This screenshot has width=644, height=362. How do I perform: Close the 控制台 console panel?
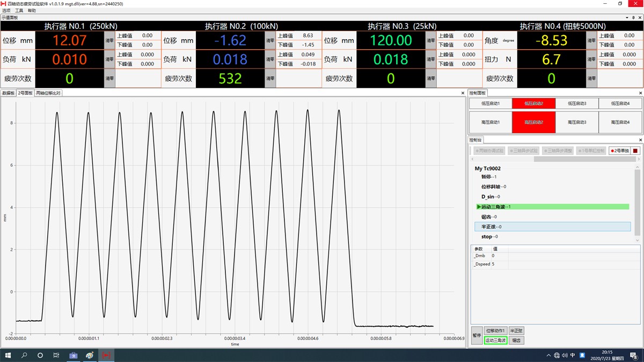tap(640, 140)
